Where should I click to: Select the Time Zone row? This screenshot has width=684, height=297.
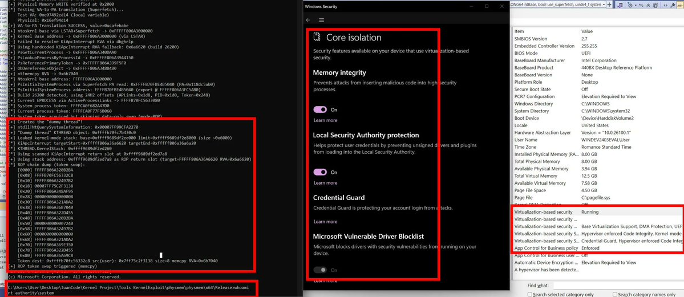pyautogui.click(x=598, y=147)
